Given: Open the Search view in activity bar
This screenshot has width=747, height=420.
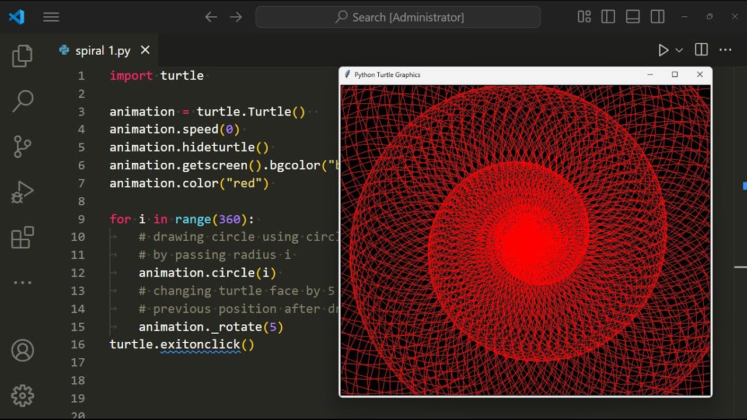Looking at the screenshot, I should point(22,101).
